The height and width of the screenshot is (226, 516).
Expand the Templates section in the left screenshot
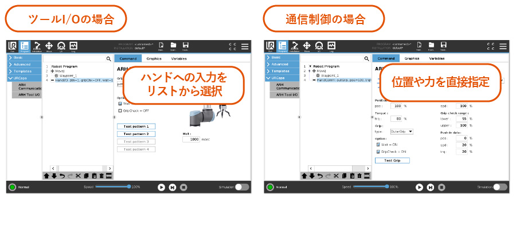point(25,72)
